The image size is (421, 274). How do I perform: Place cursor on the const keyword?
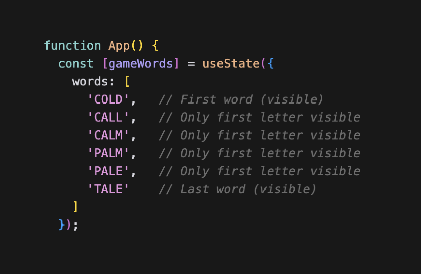coord(76,64)
